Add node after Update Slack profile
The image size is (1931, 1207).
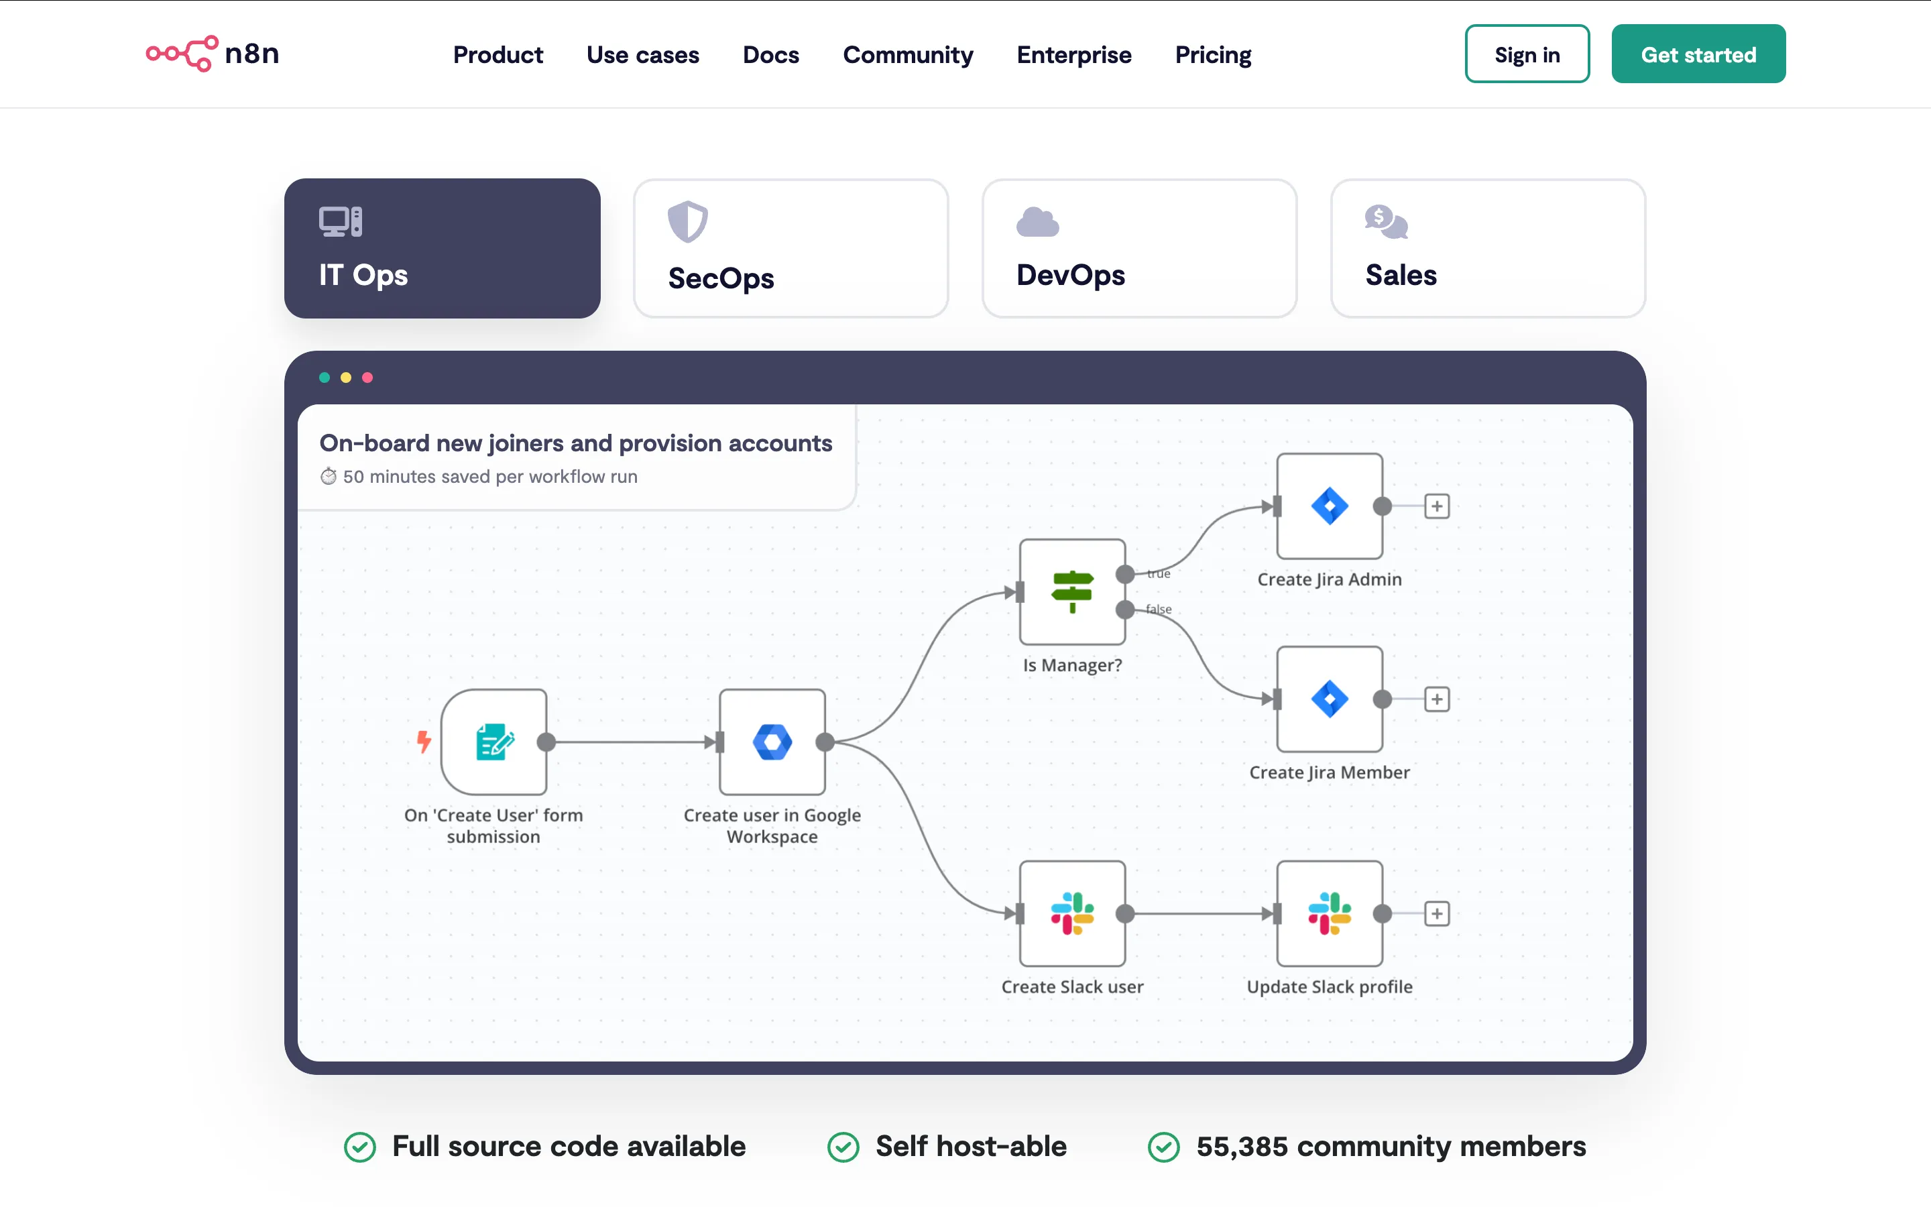coord(1437,913)
